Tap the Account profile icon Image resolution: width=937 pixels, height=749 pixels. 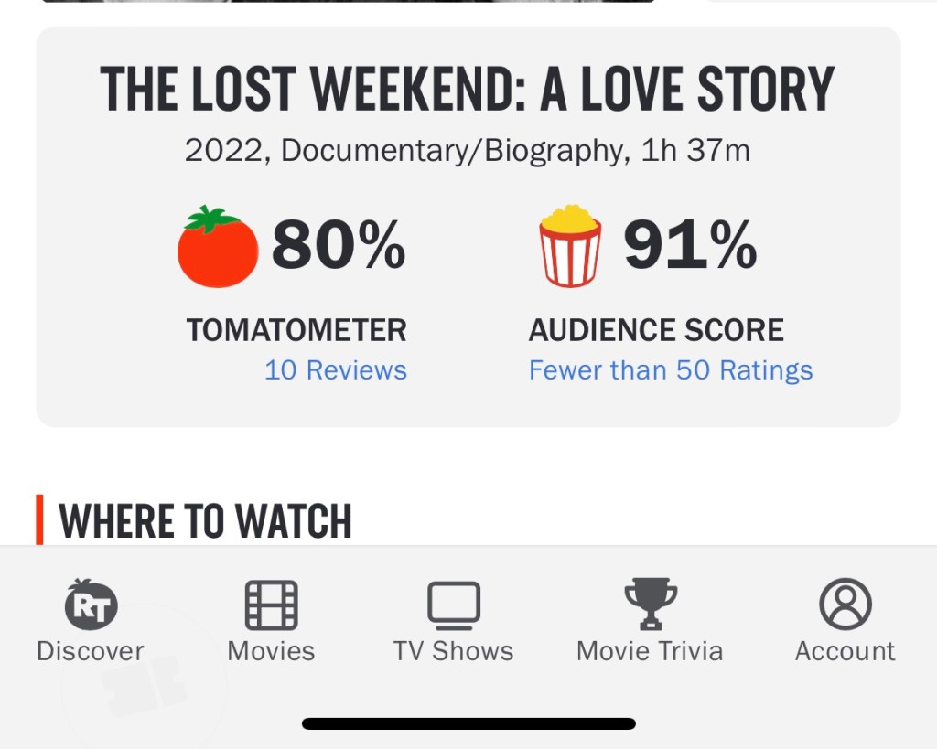(845, 605)
